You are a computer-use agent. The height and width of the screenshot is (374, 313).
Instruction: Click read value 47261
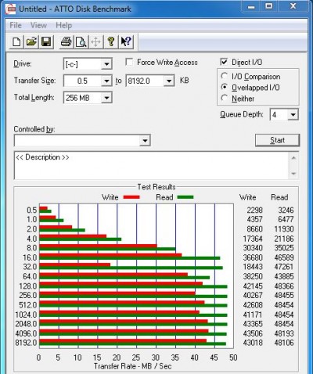point(284,267)
